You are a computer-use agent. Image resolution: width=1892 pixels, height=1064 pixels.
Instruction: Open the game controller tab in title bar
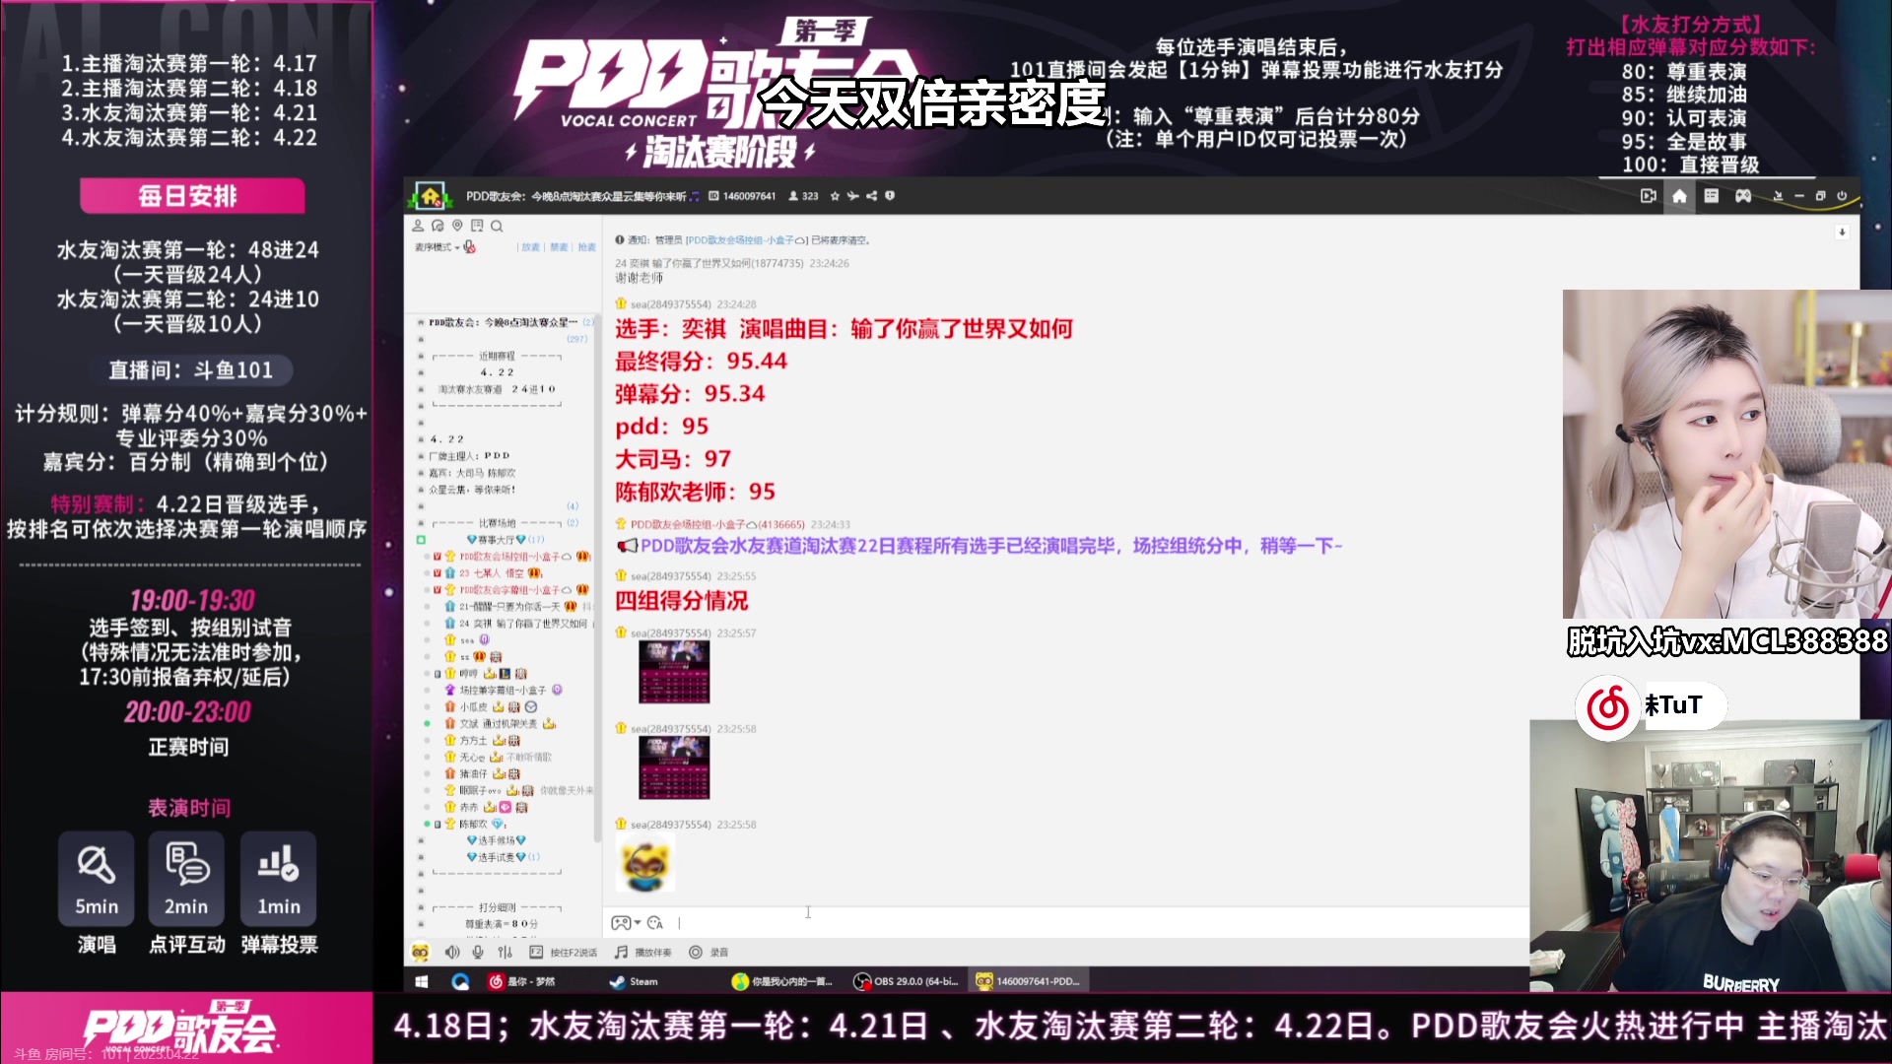coord(1743,196)
